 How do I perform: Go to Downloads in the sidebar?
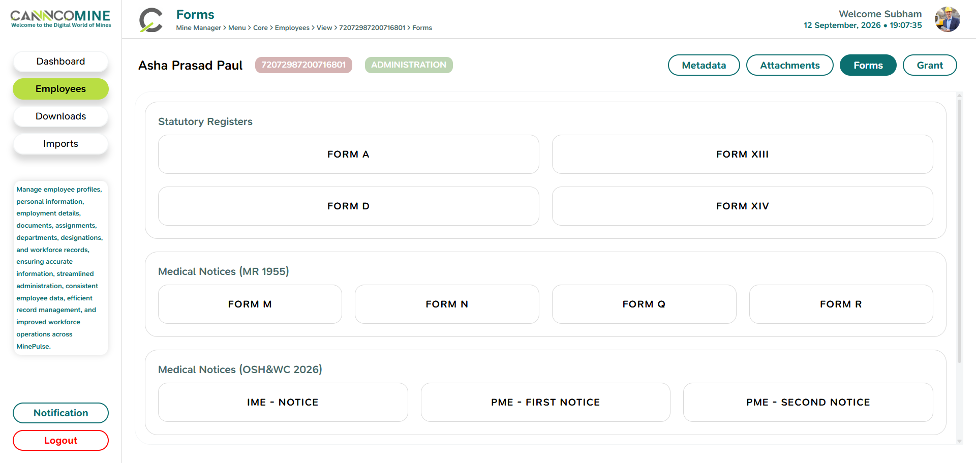coord(60,116)
